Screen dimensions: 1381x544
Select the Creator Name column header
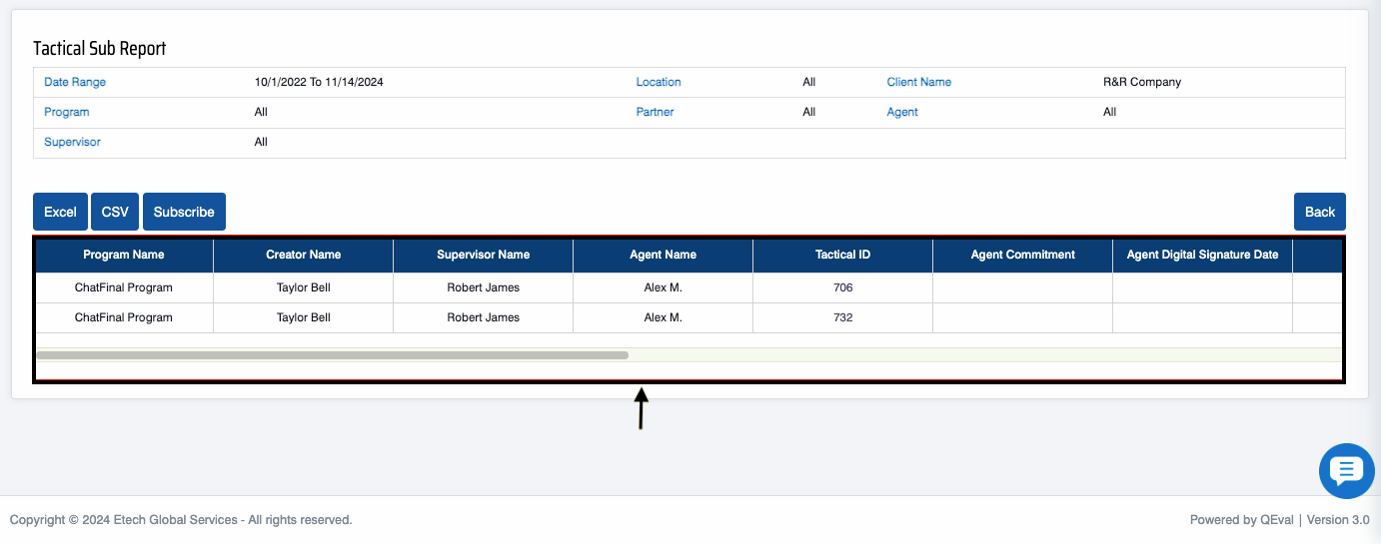tap(303, 255)
